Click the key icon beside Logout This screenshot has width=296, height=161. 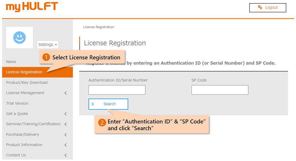pos(260,8)
